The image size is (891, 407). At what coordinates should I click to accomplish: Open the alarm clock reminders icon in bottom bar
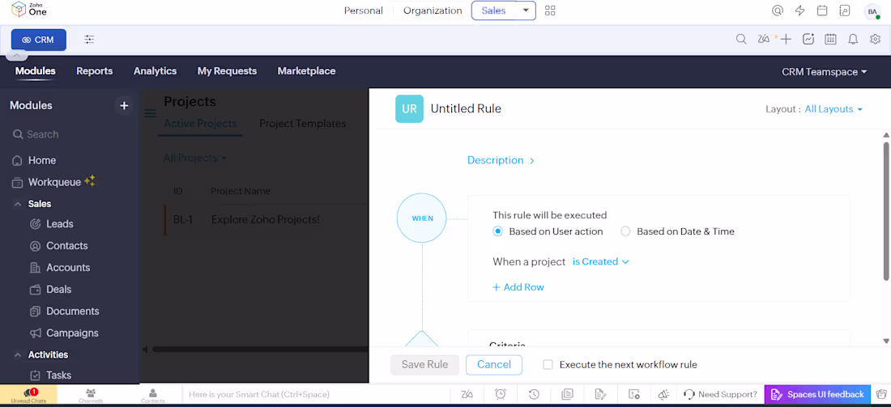(x=500, y=394)
